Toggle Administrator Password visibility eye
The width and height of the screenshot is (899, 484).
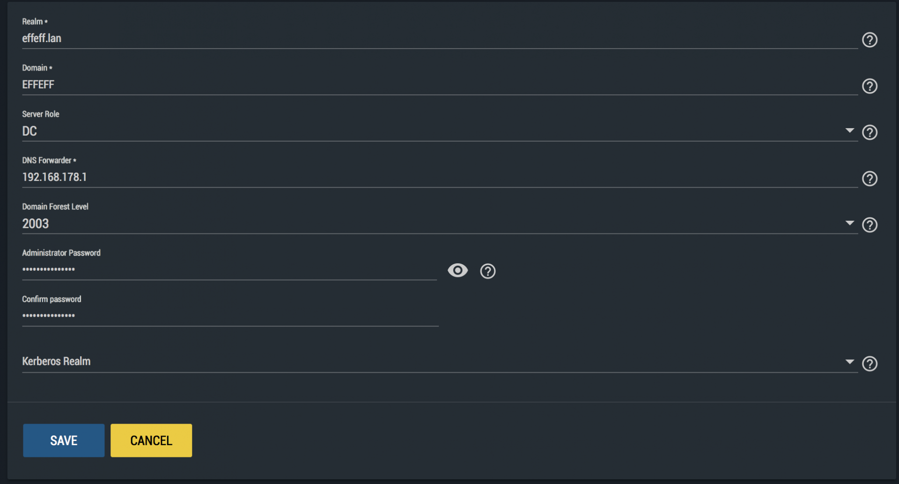tap(457, 270)
